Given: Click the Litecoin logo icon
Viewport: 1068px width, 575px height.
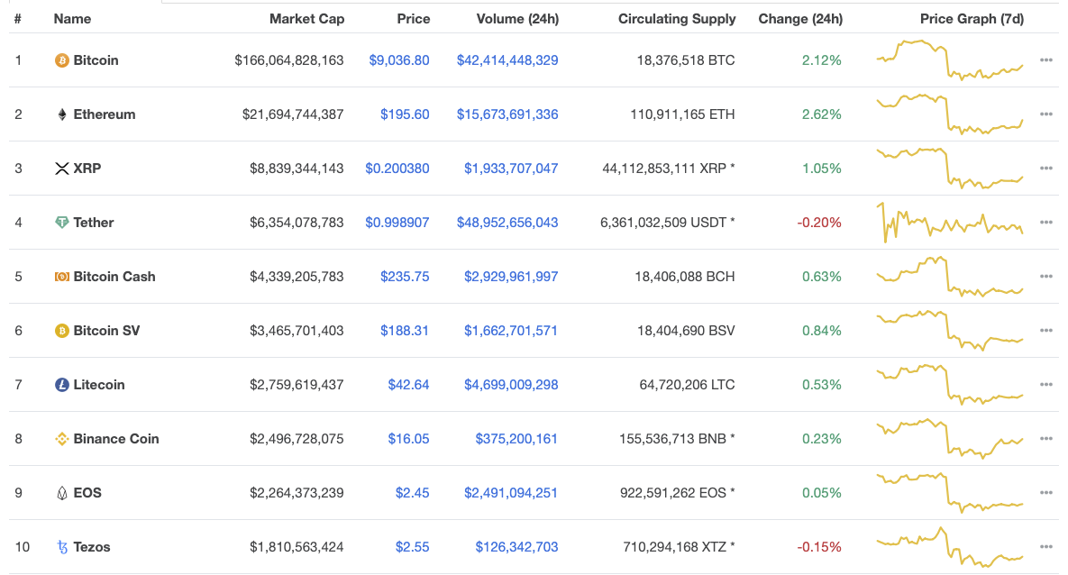Looking at the screenshot, I should click(62, 385).
